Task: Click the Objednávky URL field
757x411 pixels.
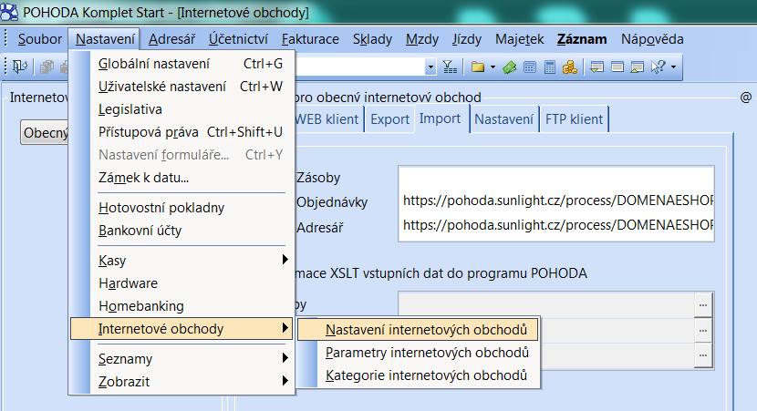Action: point(556,200)
